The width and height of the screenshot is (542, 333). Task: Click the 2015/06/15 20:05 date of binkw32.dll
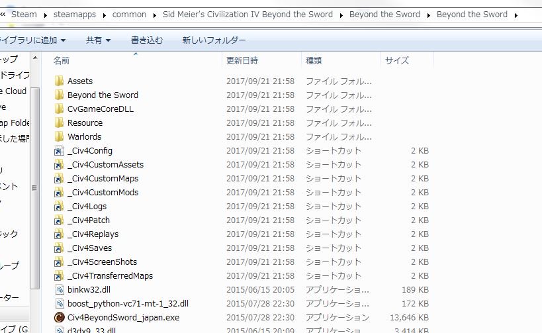coord(260,290)
